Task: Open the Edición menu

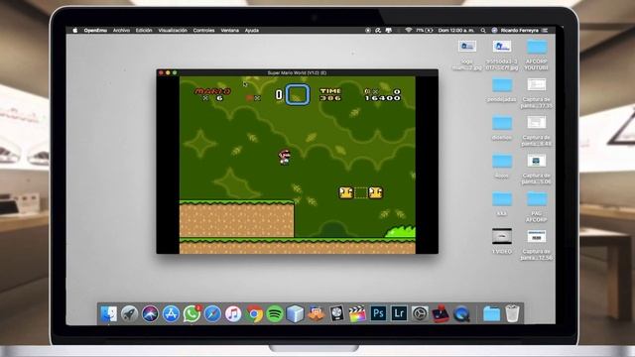Action: pyautogui.click(x=144, y=31)
